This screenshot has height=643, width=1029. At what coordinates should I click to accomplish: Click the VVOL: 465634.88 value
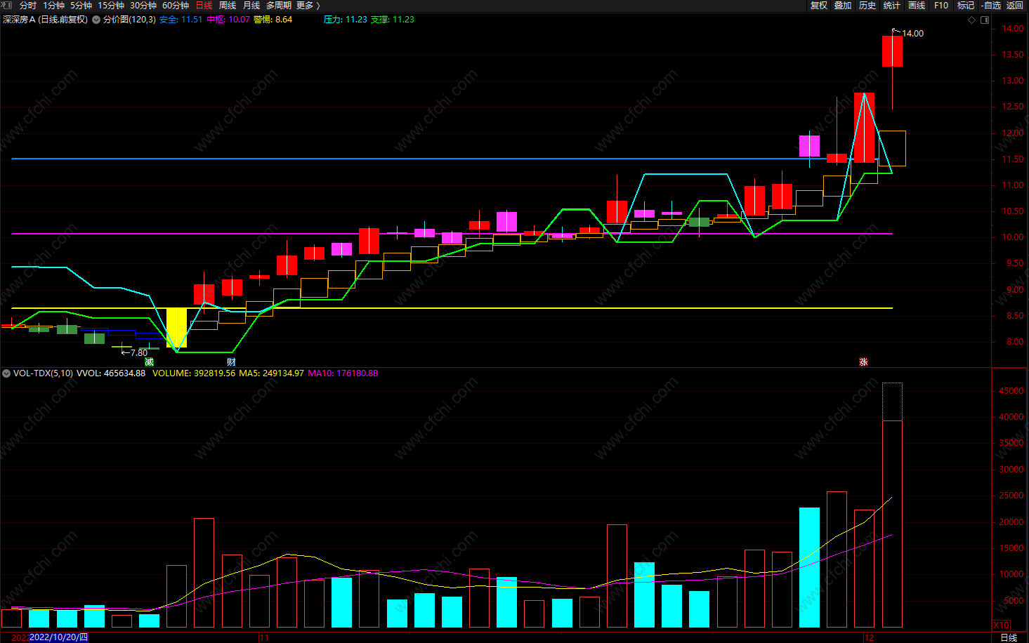111,373
